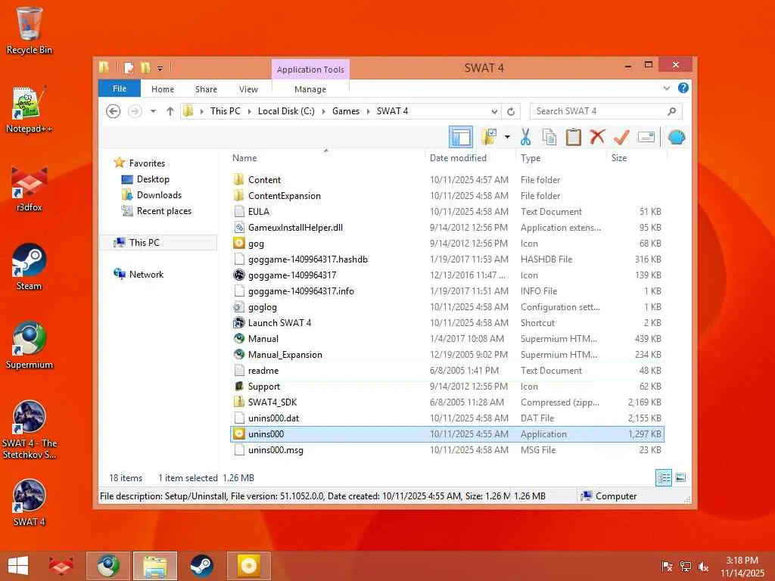Switch to Details view in status bar
The width and height of the screenshot is (775, 581).
(664, 478)
